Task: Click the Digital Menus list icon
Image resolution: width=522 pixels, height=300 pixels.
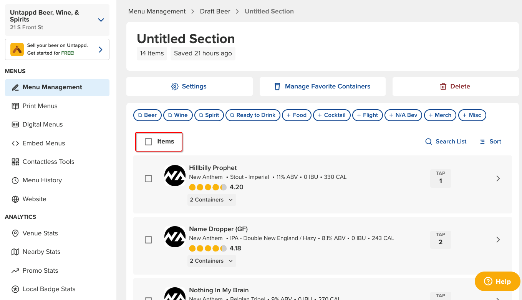Action: click(x=15, y=125)
